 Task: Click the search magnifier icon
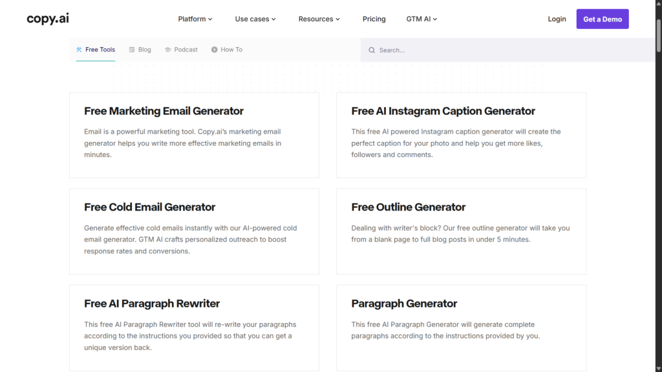(x=372, y=50)
